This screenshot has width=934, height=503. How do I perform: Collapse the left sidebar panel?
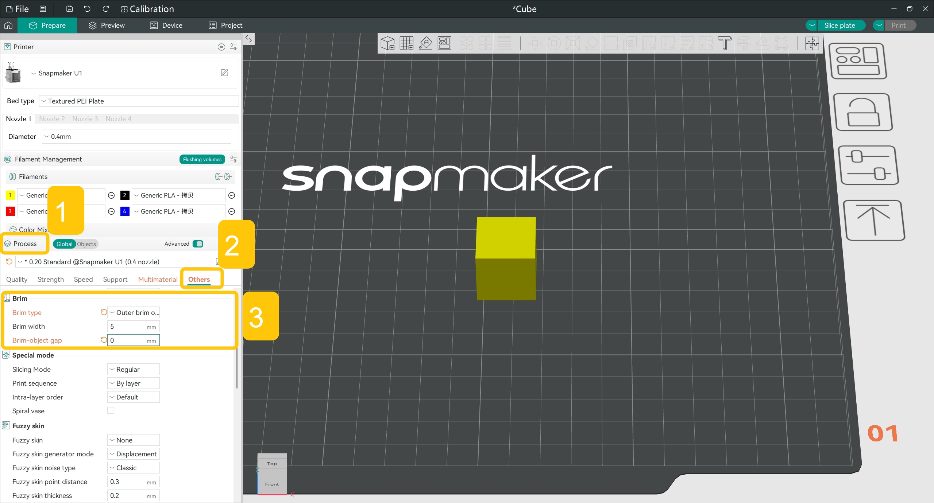click(249, 39)
